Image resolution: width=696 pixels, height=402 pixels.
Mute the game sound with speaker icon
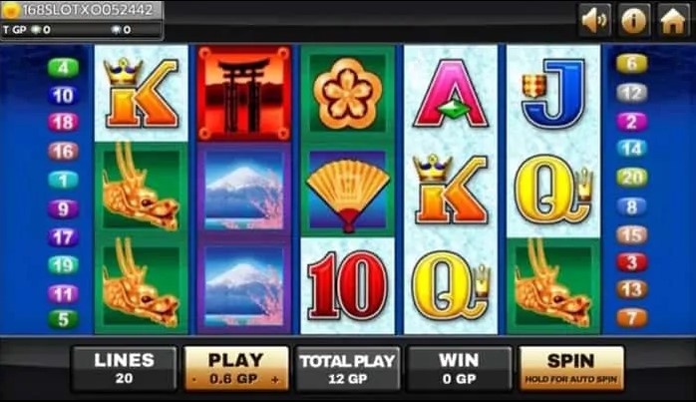[595, 20]
